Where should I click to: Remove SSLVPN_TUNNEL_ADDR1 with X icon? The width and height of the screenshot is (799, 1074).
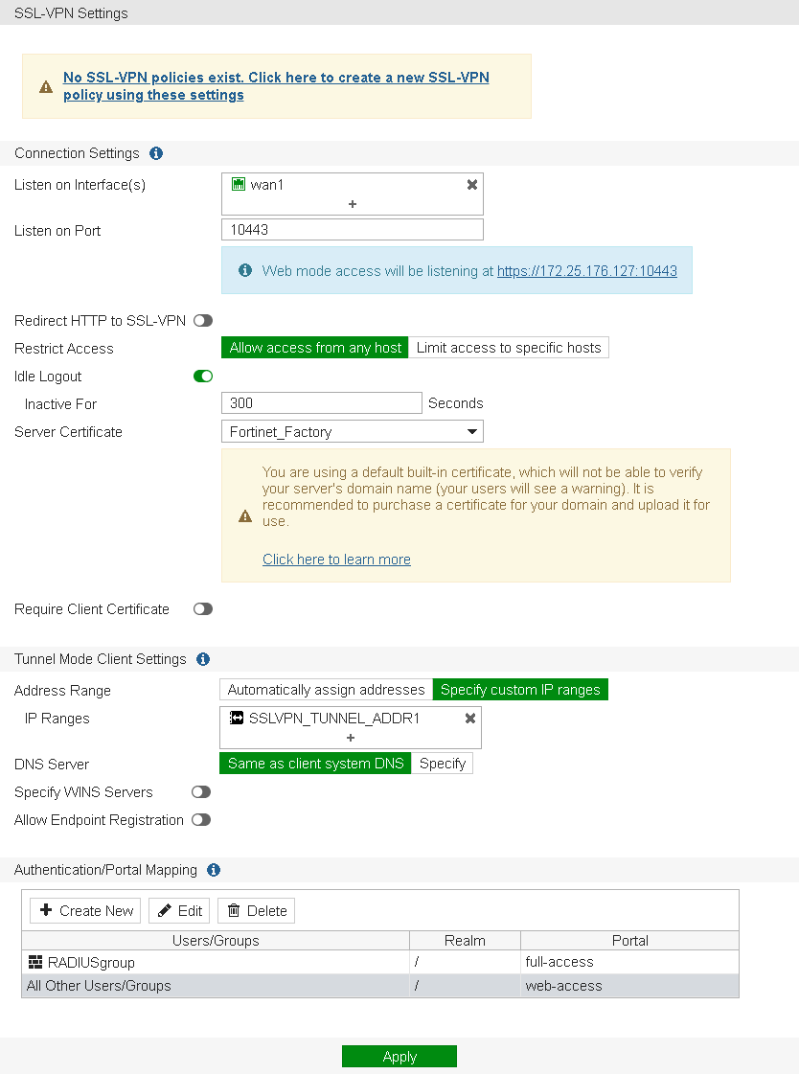pos(469,719)
